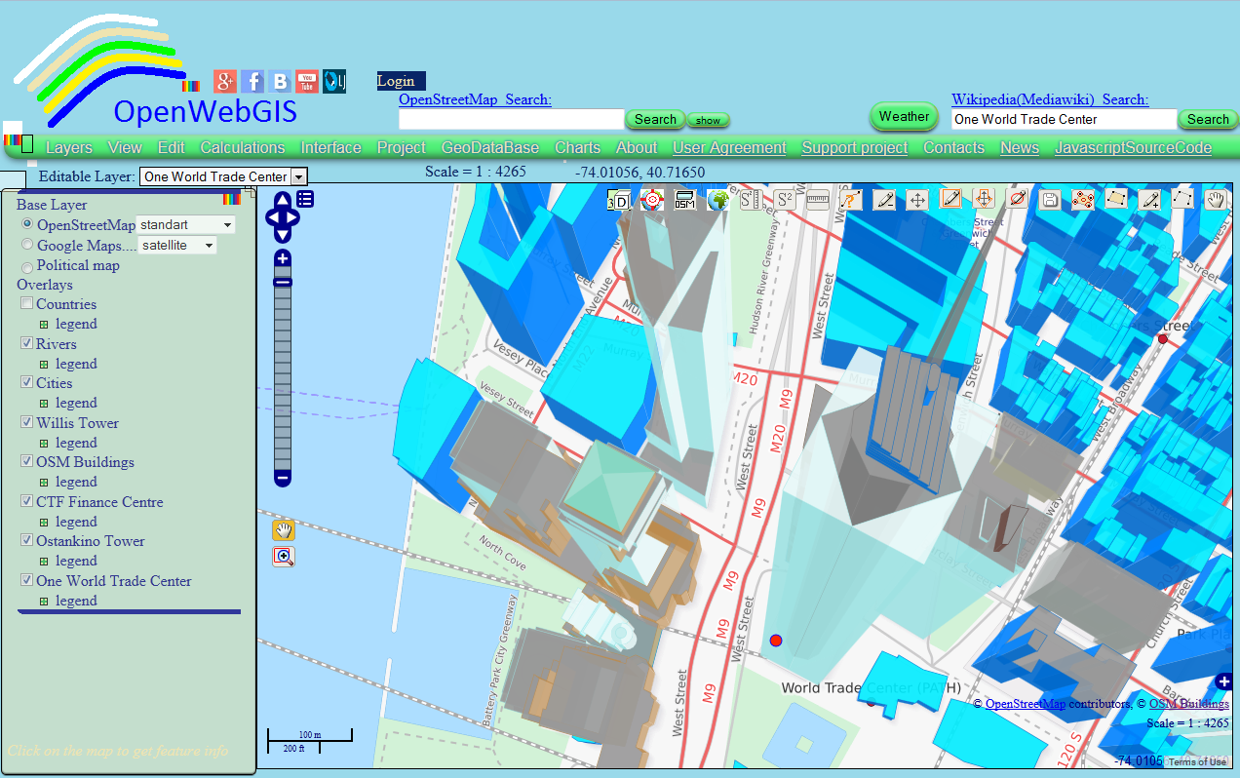Select the Political map base layer
This screenshot has height=778, width=1240.
26,264
